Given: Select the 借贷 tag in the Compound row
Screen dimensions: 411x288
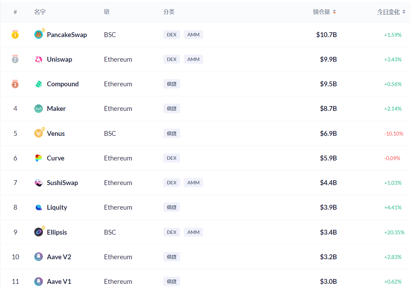Looking at the screenshot, I should [x=172, y=84].
